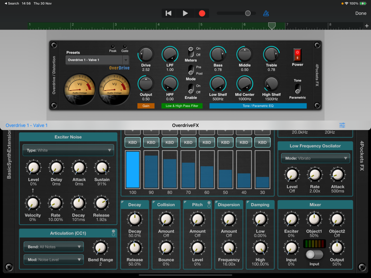
Task: Click the Damping High knob
Action: 260,247
